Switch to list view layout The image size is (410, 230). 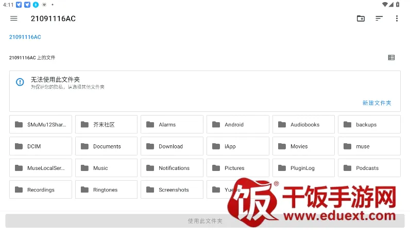pyautogui.click(x=391, y=57)
